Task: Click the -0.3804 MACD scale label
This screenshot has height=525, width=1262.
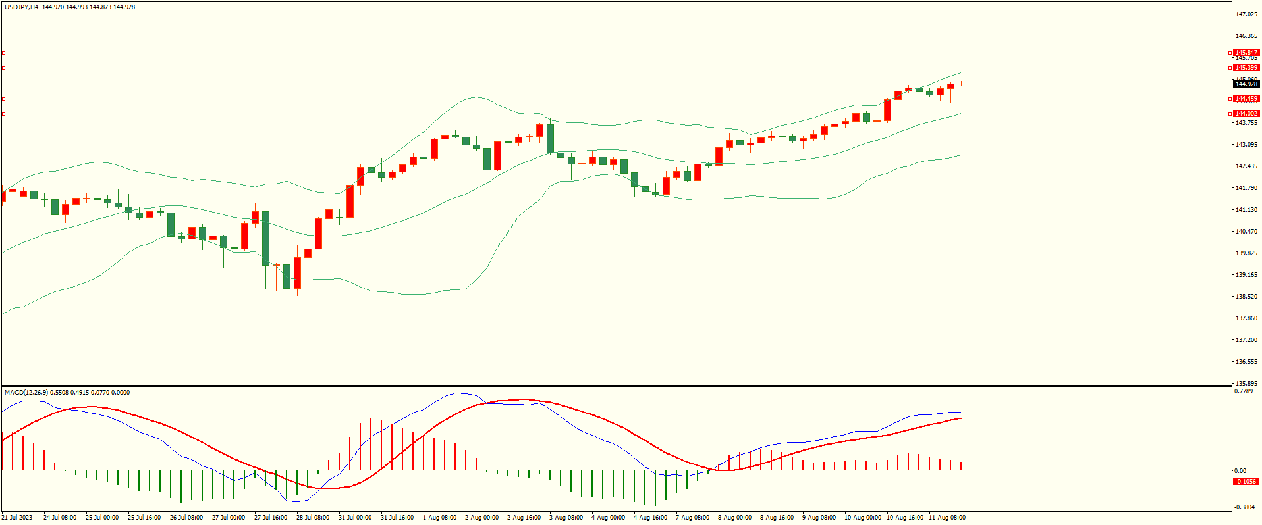Action: [x=1245, y=507]
